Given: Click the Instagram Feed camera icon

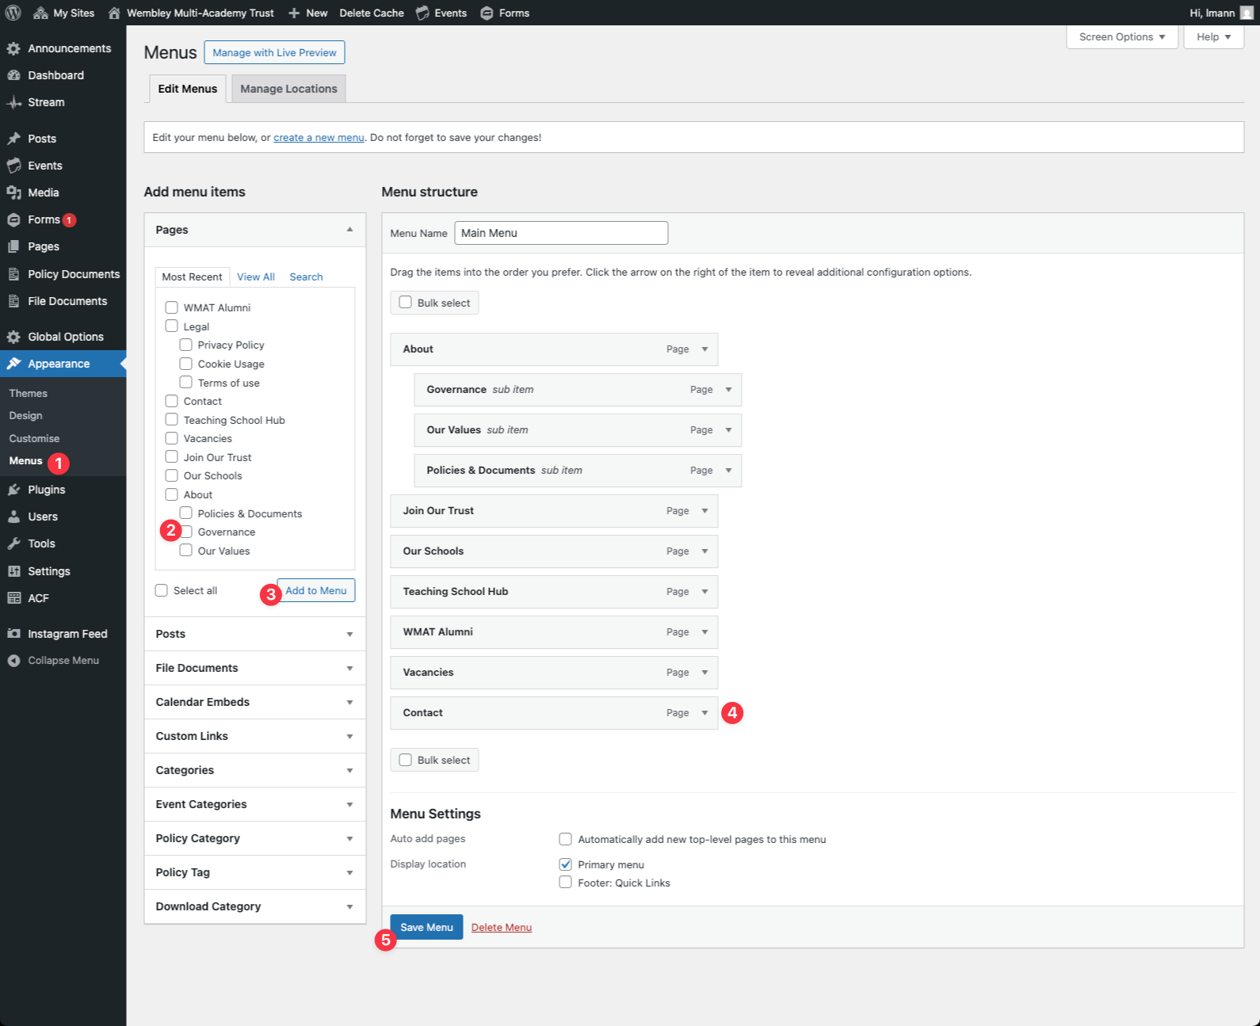Looking at the screenshot, I should (x=13, y=634).
